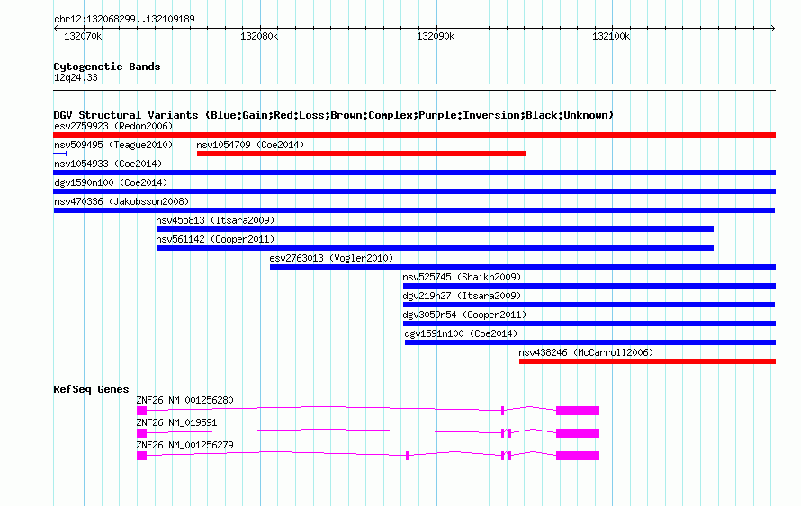
Task: Click nsv455813 (Itsara2009) label
Action: (x=216, y=220)
